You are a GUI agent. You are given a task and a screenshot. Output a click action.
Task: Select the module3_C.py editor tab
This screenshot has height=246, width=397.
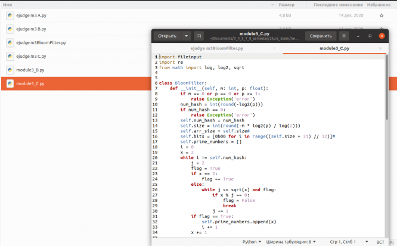tap(334, 48)
